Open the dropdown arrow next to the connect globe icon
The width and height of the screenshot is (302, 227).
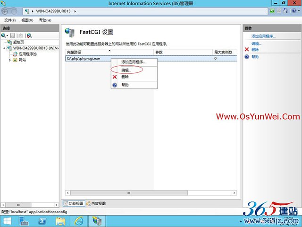click(x=7, y=36)
